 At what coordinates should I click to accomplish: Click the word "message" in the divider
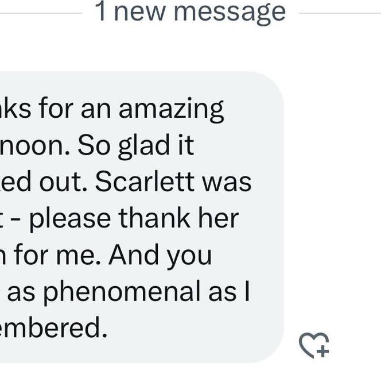coord(230,13)
